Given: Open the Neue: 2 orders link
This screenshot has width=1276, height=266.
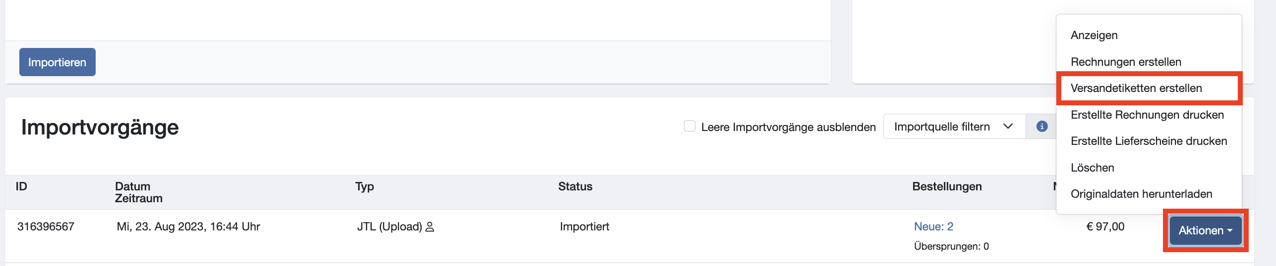Looking at the screenshot, I should point(933,226).
